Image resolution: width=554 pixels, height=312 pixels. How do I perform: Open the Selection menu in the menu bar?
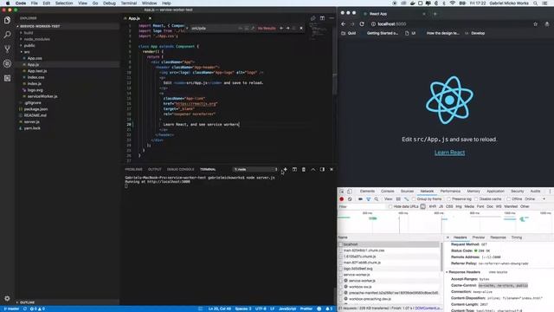64,3
